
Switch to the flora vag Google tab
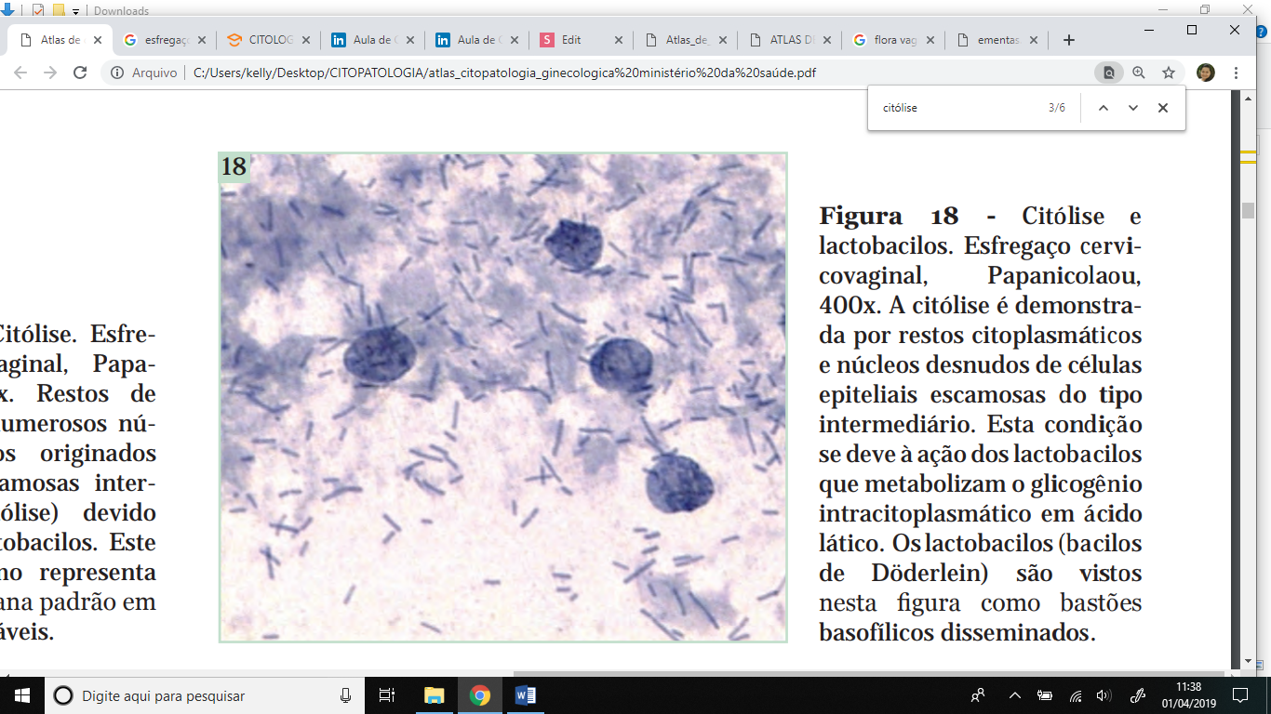click(894, 40)
